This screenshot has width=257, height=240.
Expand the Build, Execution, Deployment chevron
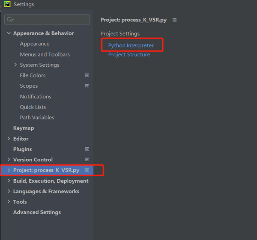tap(9, 181)
